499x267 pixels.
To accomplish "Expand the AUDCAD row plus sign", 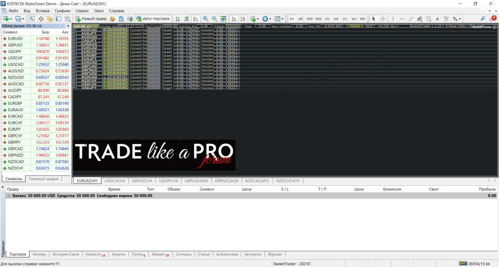I will (75, 30).
